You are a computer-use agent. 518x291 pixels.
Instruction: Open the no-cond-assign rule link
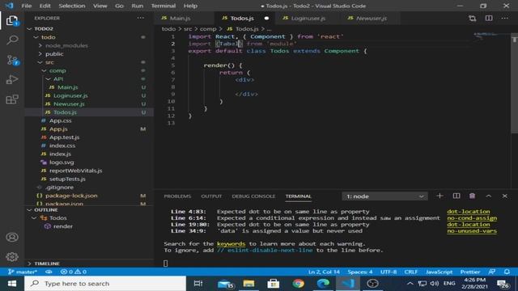coord(472,218)
